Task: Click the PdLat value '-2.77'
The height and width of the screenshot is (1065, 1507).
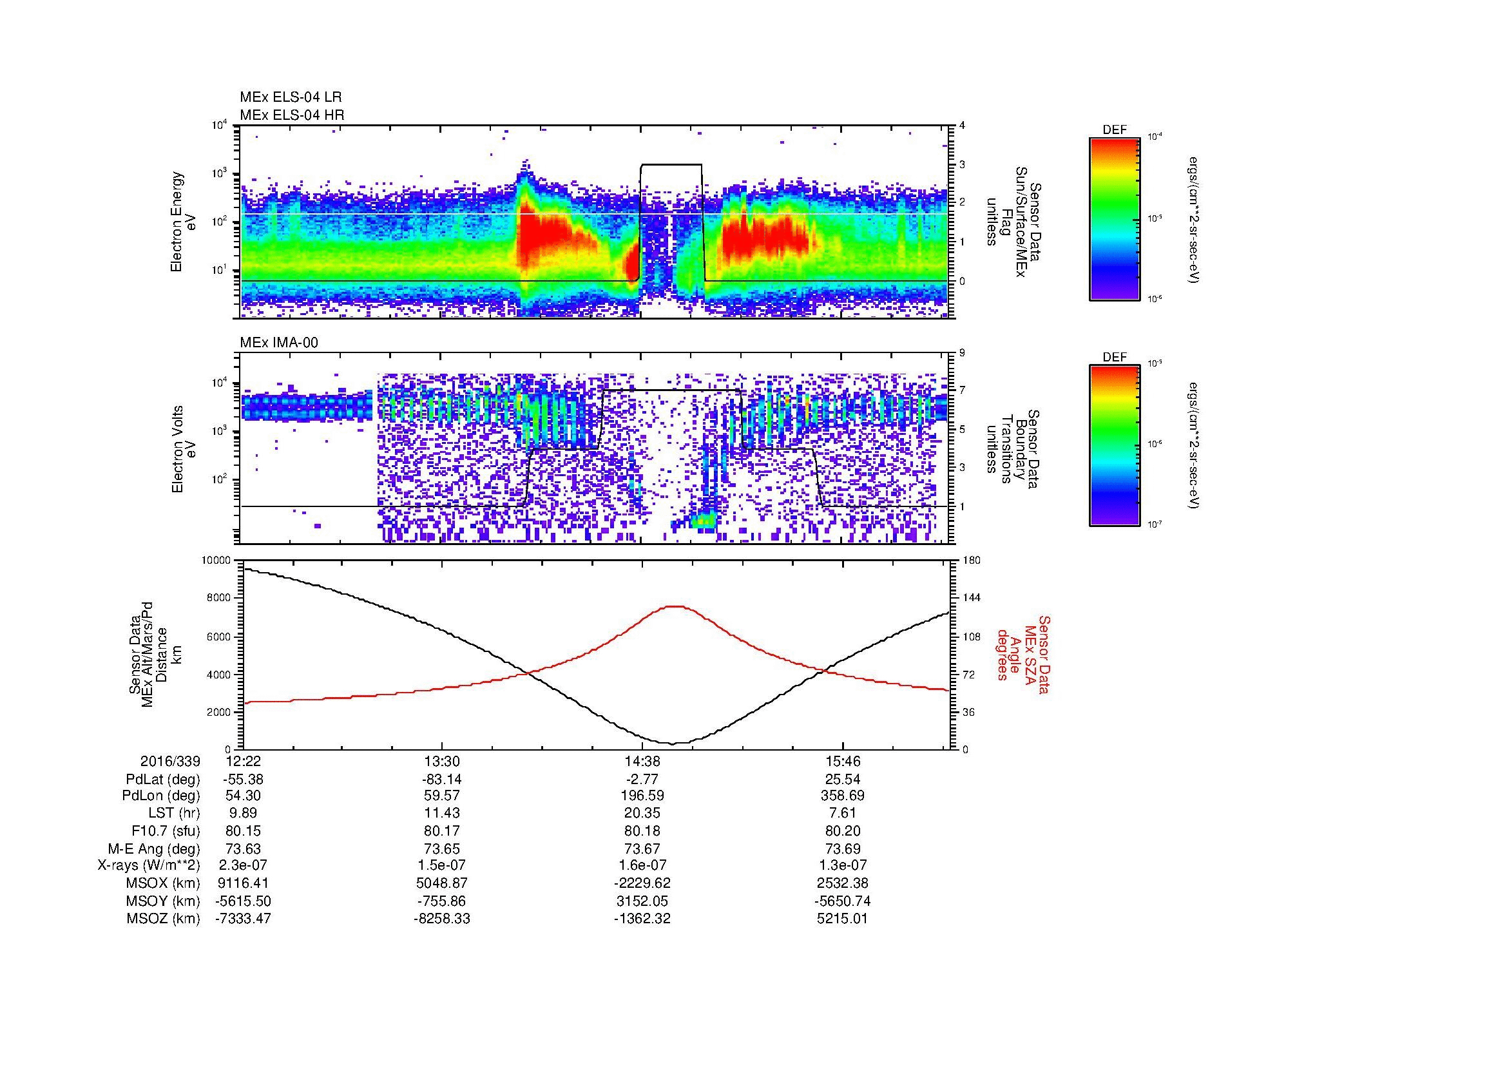Action: pyautogui.click(x=642, y=780)
